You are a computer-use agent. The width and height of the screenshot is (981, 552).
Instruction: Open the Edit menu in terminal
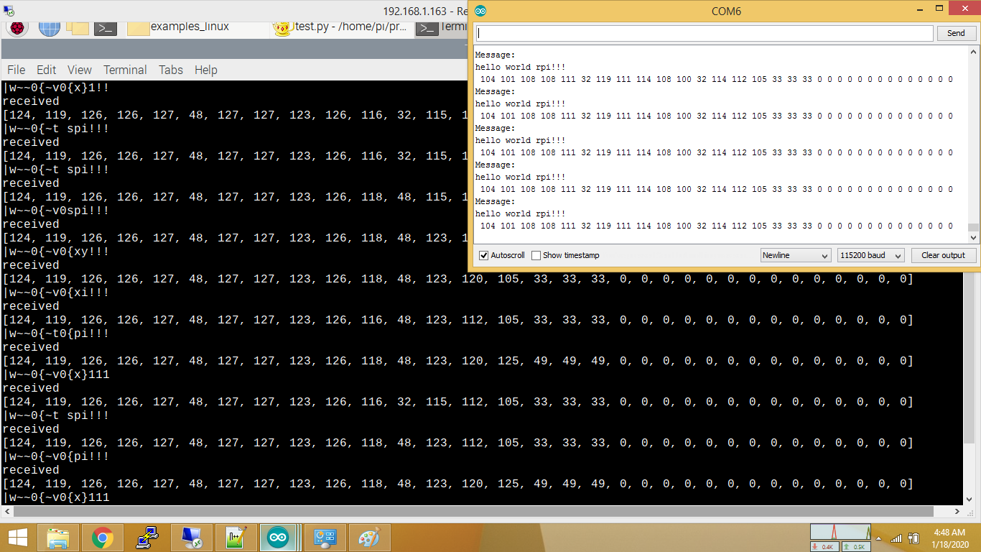[x=47, y=70]
